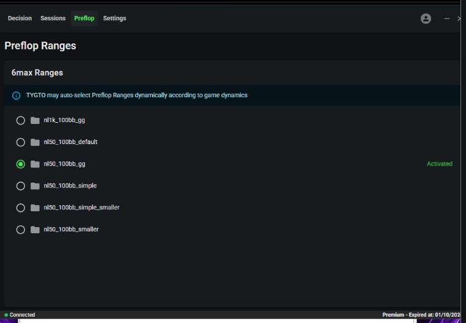The width and height of the screenshot is (466, 323).
Task: Choose the nl50_100bb_smaller radio option
Action: coord(21,230)
